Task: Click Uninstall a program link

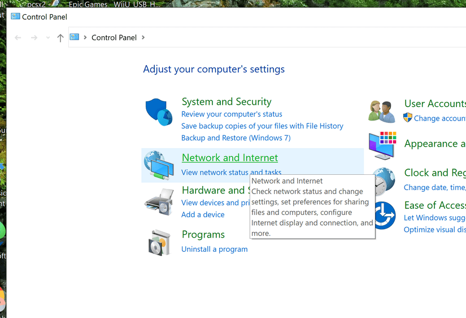Action: (215, 249)
